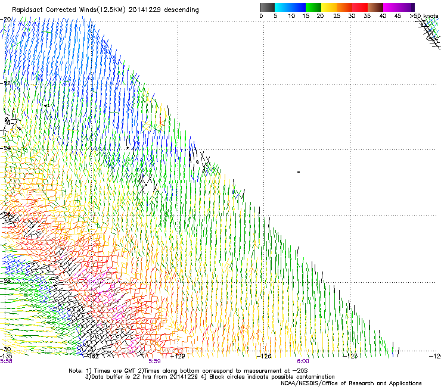The height and width of the screenshot is (387, 441).
Task: Click the brown 35–40 knot color bar segment
Action: pos(375,7)
